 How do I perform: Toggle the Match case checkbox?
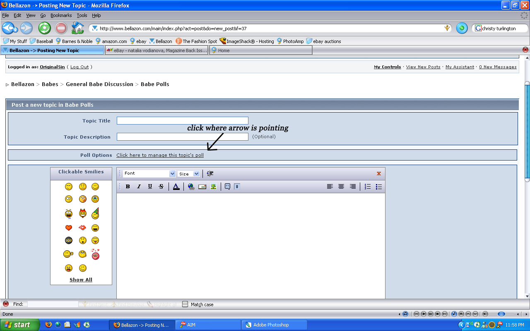point(185,304)
